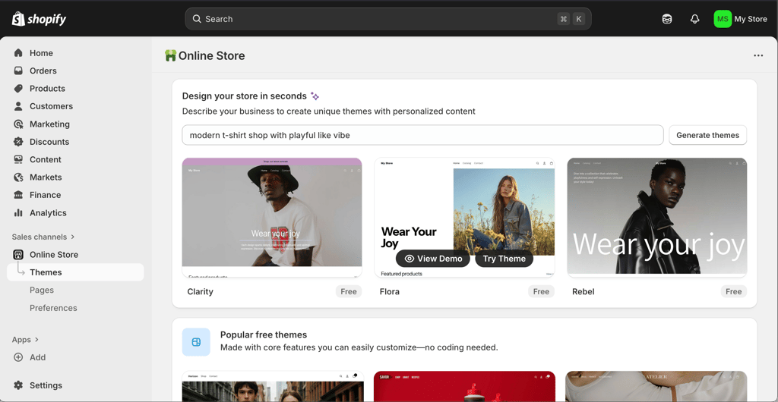The image size is (778, 402).
Task: Select Themes under Online Store
Action: tap(75, 272)
